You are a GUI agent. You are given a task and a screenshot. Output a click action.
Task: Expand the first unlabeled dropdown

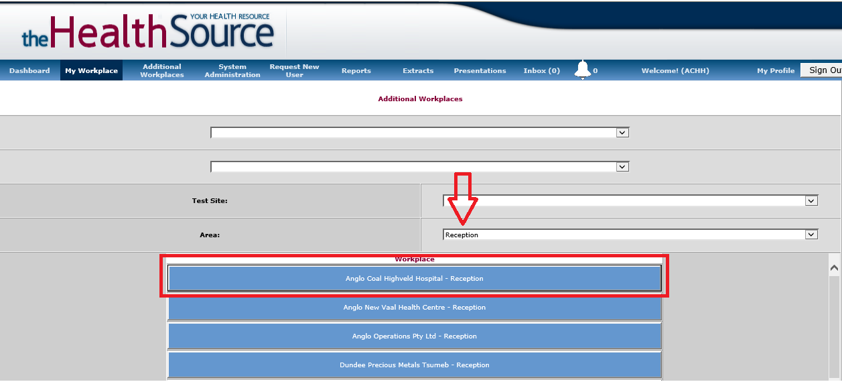click(x=419, y=133)
